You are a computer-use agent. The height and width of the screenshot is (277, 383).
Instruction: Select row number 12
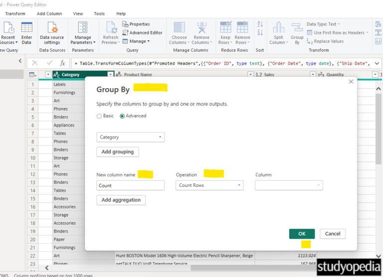pyautogui.click(x=33, y=174)
